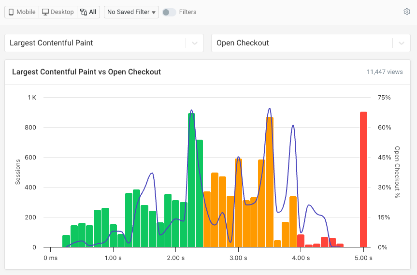Click the 4.00 s x-axis label
Screen dimensions: 417x275
click(x=301, y=258)
